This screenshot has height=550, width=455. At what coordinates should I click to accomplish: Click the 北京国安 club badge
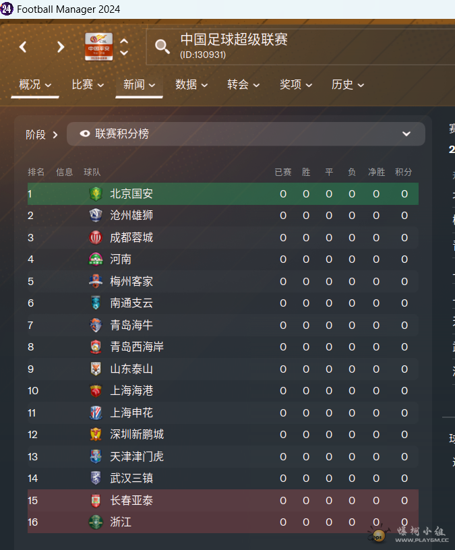[95, 193]
